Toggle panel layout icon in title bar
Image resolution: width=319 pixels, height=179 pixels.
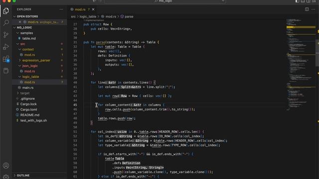pyautogui.click(x=303, y=1)
